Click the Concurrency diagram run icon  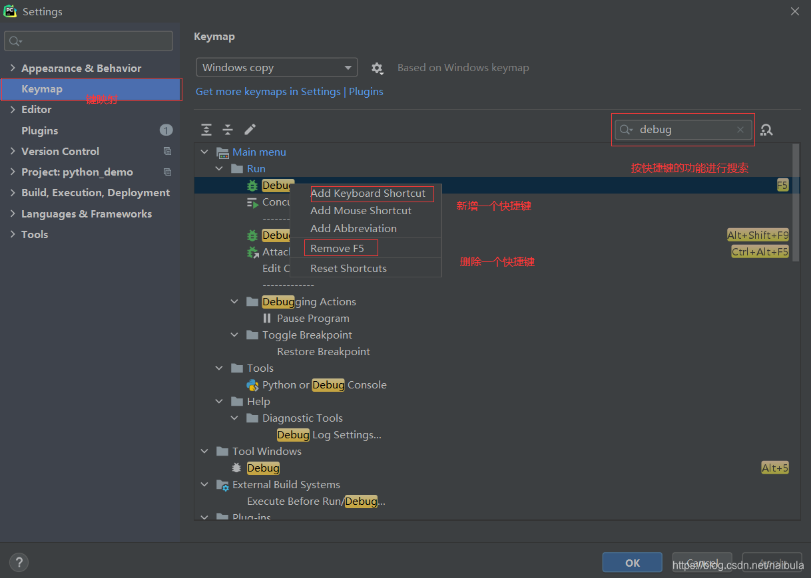tap(252, 202)
